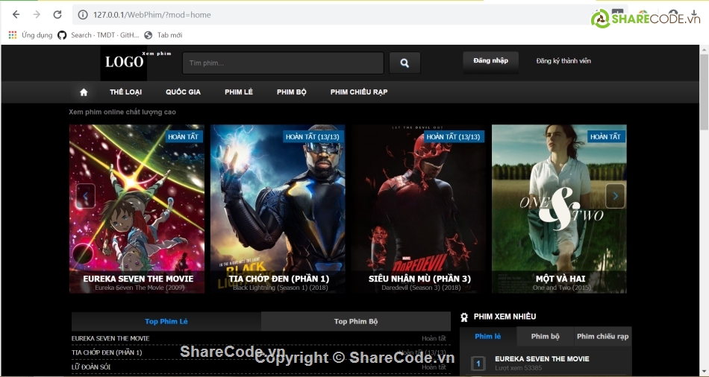Select Phim lẻ tab in Phim xem nhiều
Viewport: 709px width, 377px height.
tap(488, 336)
